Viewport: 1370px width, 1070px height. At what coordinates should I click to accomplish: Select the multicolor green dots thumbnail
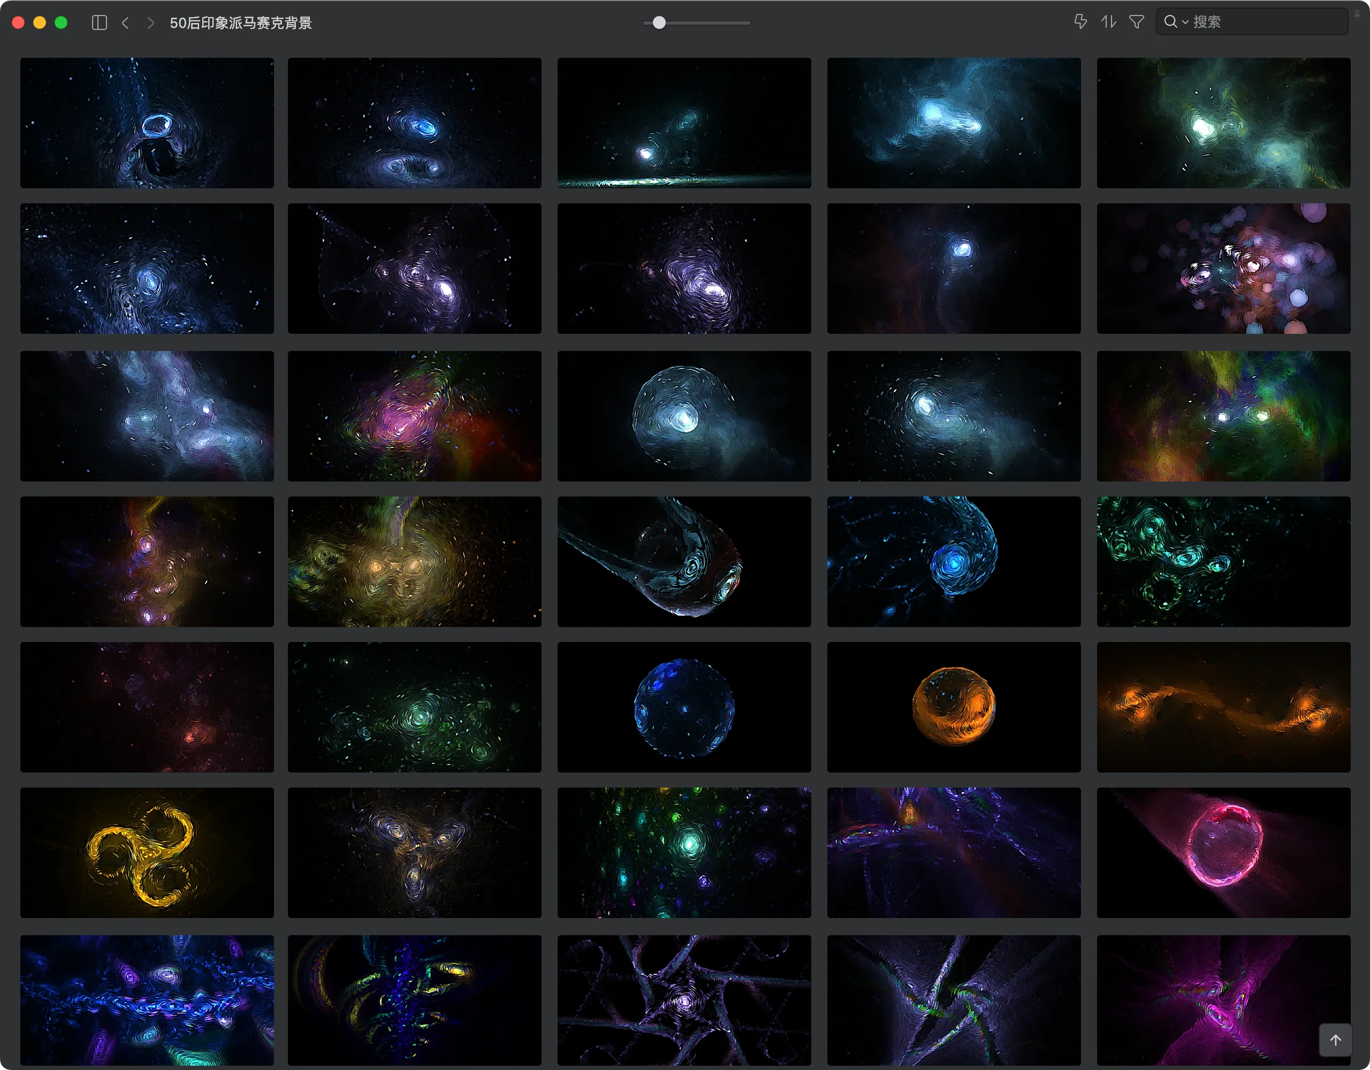[684, 853]
